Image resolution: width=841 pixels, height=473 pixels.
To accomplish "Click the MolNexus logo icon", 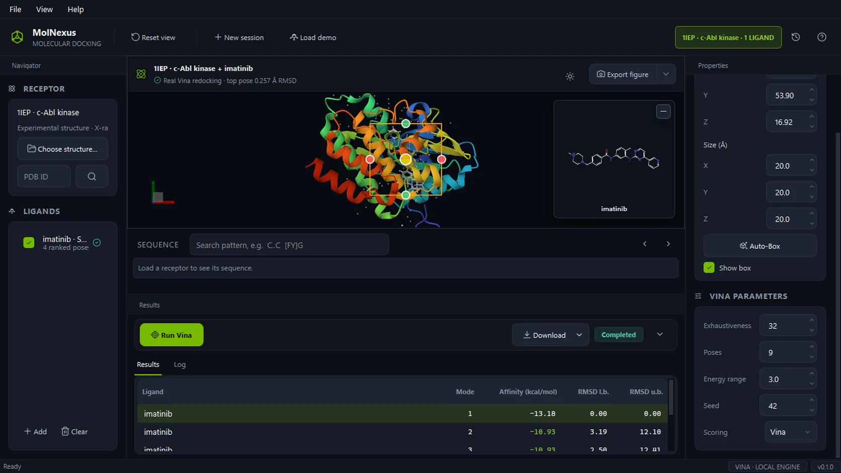I will 17,37.
